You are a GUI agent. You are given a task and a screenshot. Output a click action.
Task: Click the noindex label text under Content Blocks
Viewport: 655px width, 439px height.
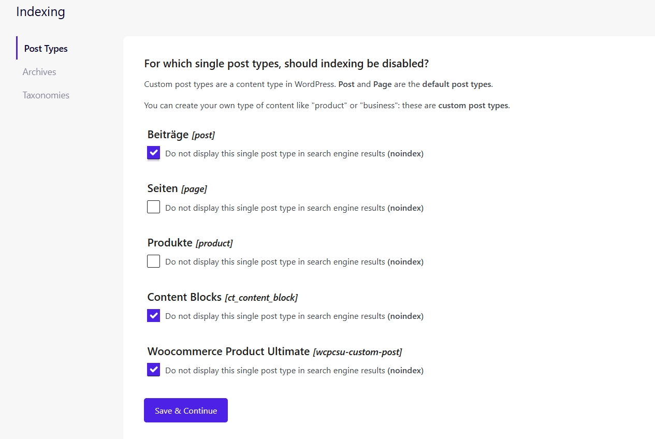(x=294, y=316)
